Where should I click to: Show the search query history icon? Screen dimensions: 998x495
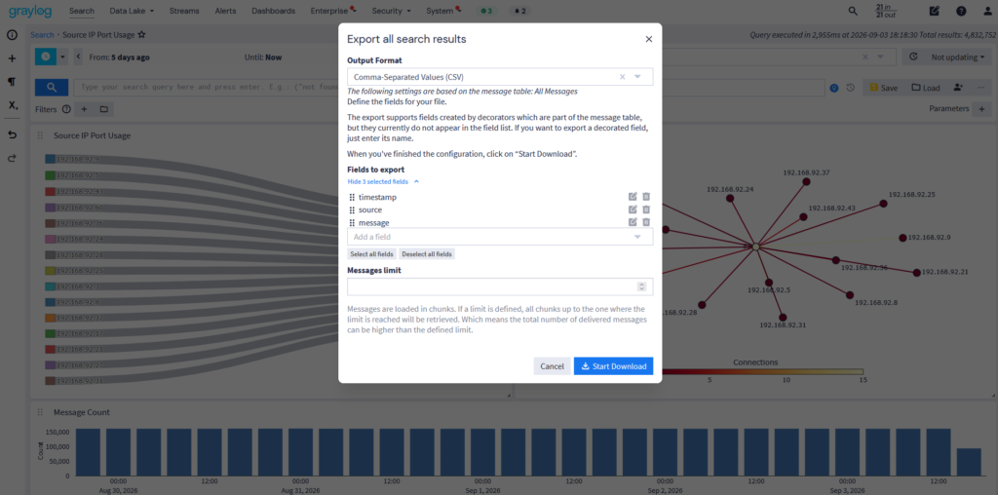(850, 88)
